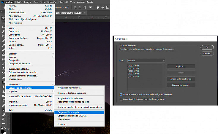This screenshot has width=218, height=134.
Task: Select the Crop tool
Action: pos(3,36)
